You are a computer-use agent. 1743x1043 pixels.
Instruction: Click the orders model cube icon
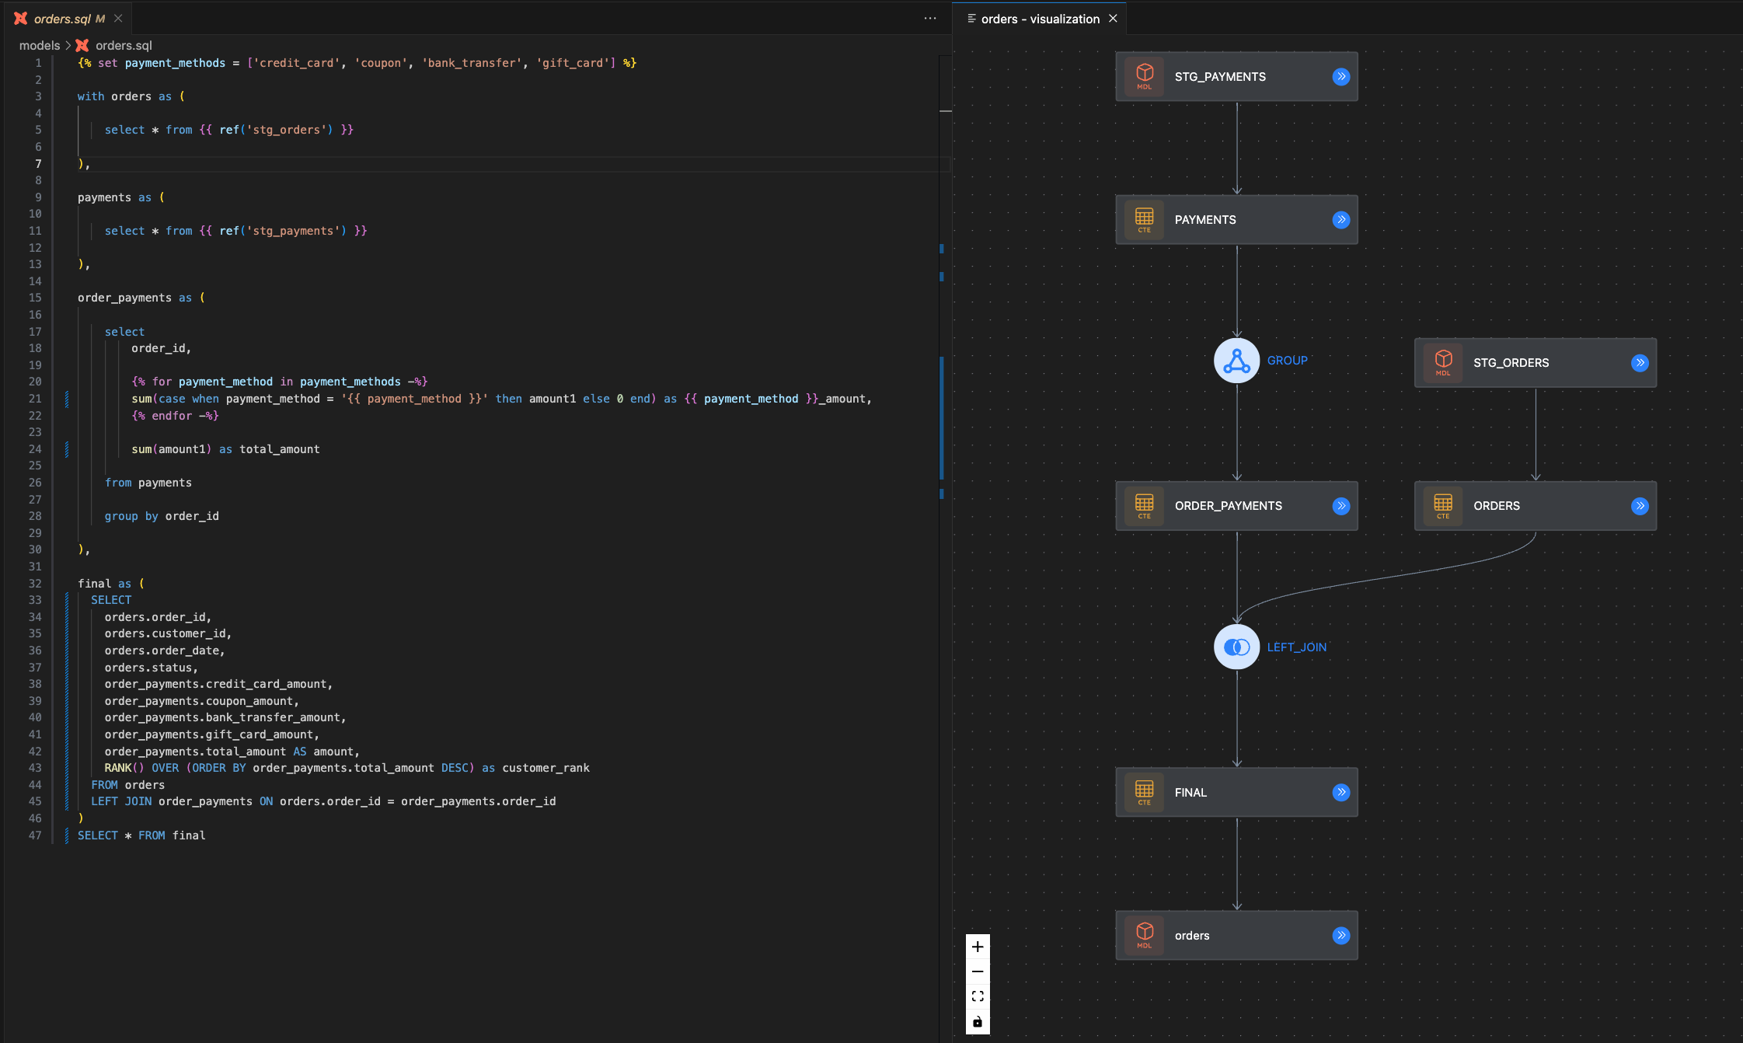click(1145, 935)
